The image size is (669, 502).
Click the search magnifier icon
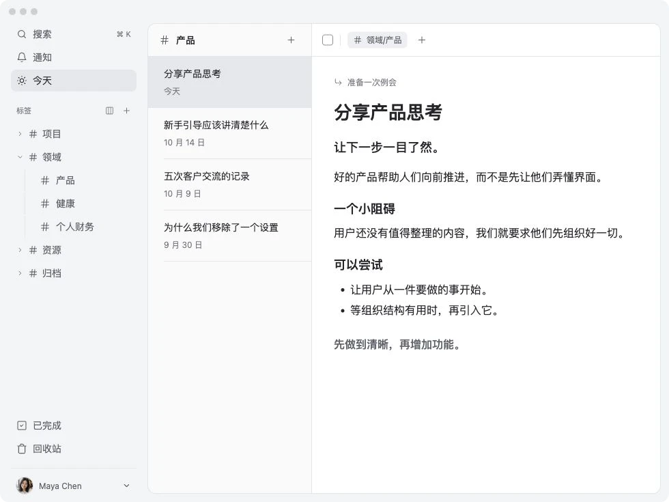[22, 34]
